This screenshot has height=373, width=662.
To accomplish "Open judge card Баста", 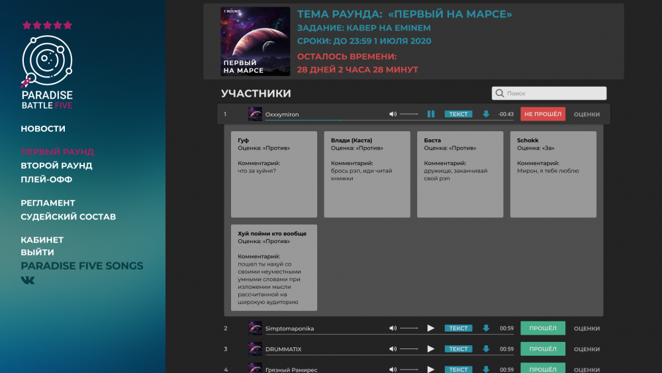I will 460,174.
